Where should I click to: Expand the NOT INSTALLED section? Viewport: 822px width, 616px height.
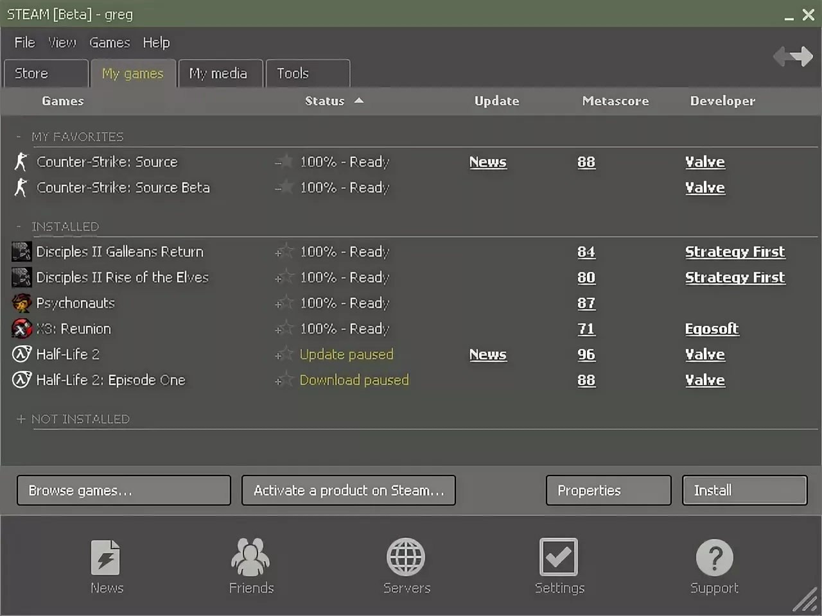pyautogui.click(x=21, y=419)
